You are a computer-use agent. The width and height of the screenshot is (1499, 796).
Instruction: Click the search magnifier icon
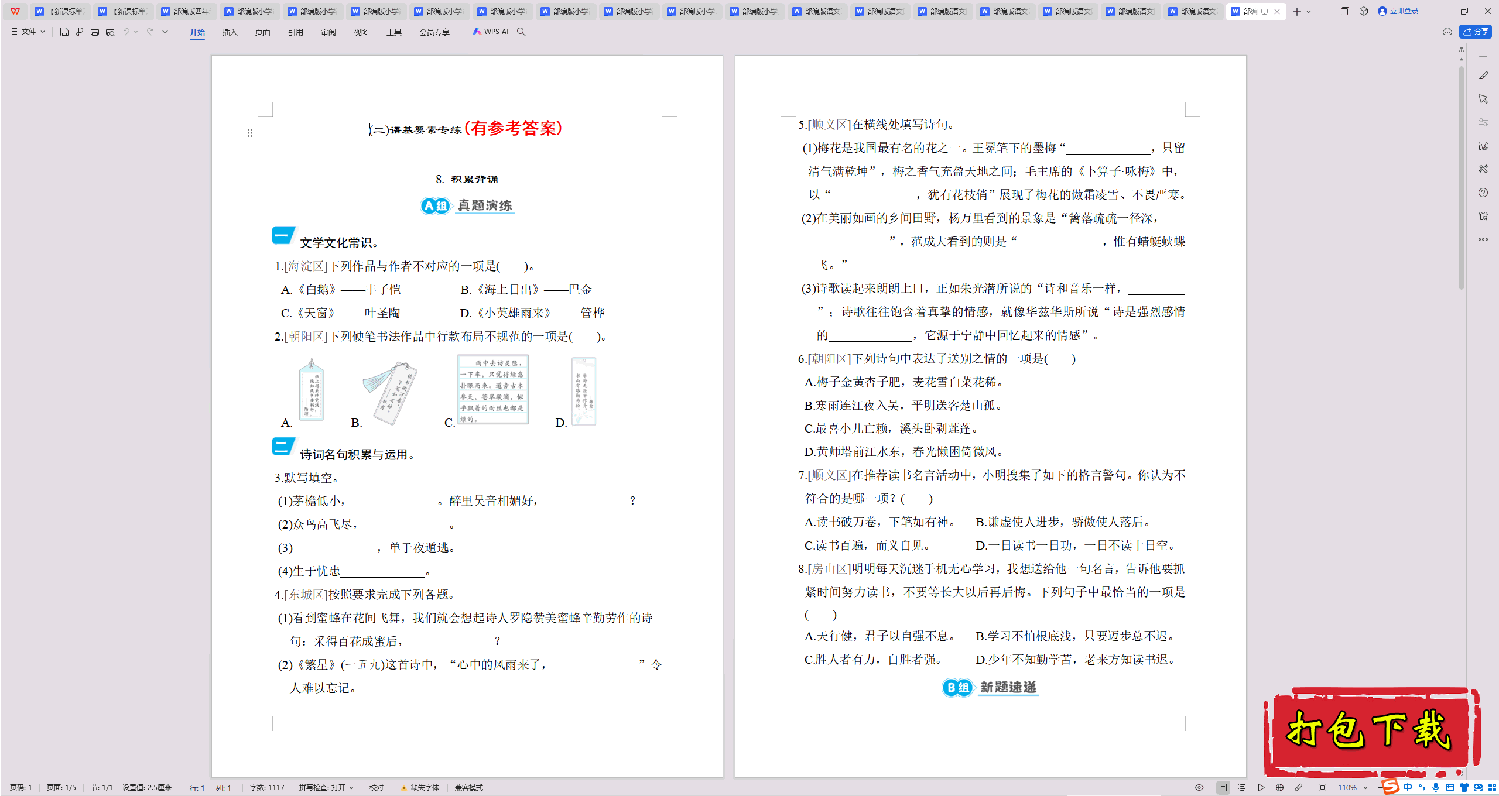coord(521,32)
